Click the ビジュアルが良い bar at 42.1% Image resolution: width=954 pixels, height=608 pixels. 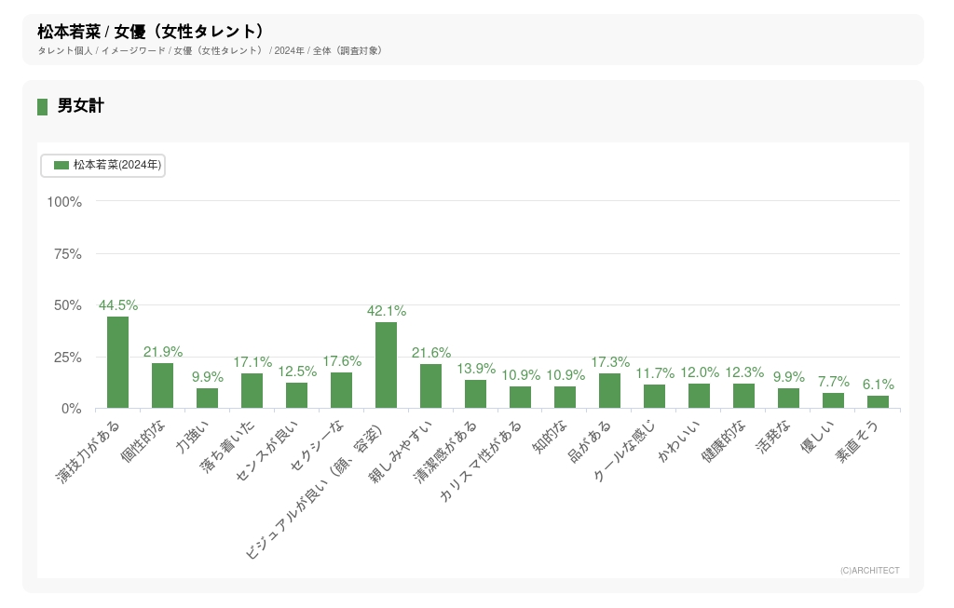point(386,365)
